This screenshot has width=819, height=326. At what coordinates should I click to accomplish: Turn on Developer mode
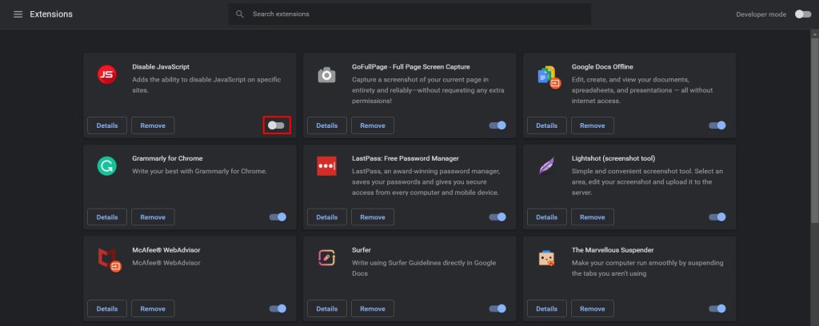[802, 14]
